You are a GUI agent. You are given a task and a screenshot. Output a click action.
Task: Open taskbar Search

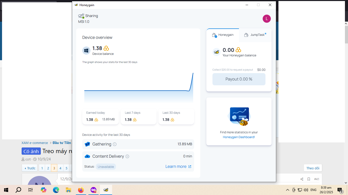pos(18,190)
